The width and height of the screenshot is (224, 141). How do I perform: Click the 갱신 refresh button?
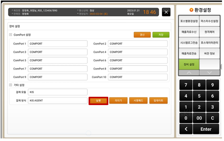(x=142, y=35)
